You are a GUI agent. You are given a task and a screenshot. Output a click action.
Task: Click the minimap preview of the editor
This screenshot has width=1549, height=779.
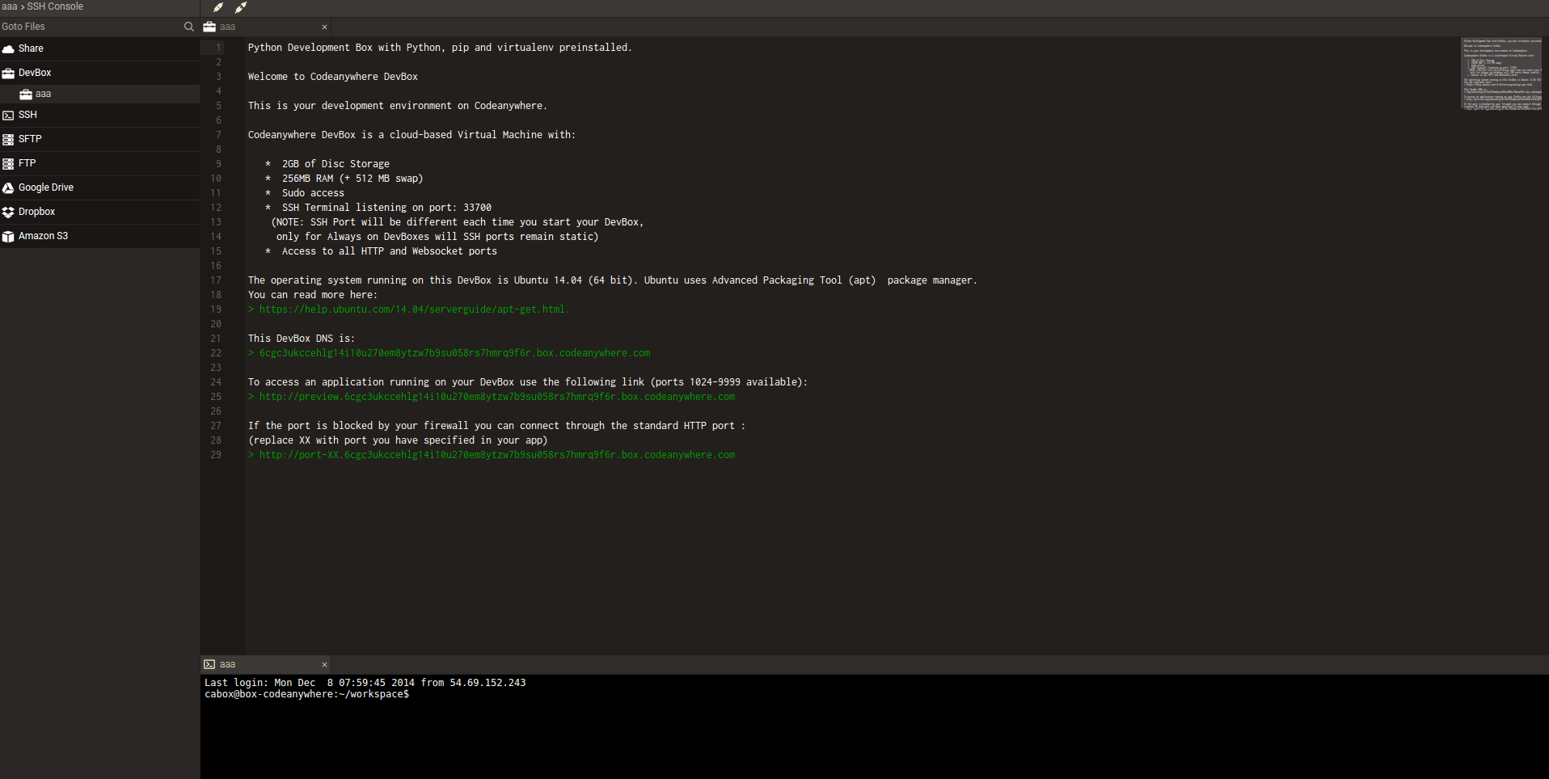1501,74
